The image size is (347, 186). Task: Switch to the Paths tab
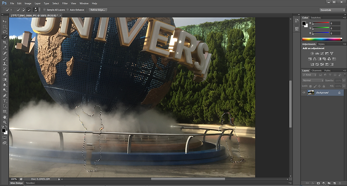(327, 71)
